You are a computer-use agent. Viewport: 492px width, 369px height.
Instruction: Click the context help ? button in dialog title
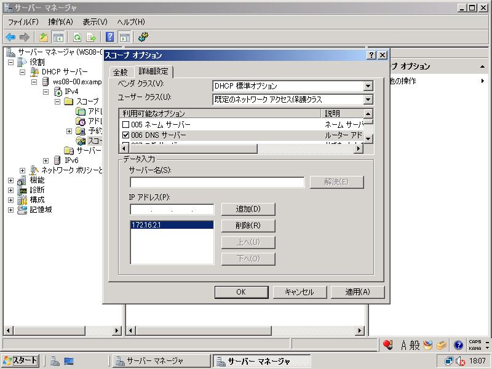(x=371, y=55)
